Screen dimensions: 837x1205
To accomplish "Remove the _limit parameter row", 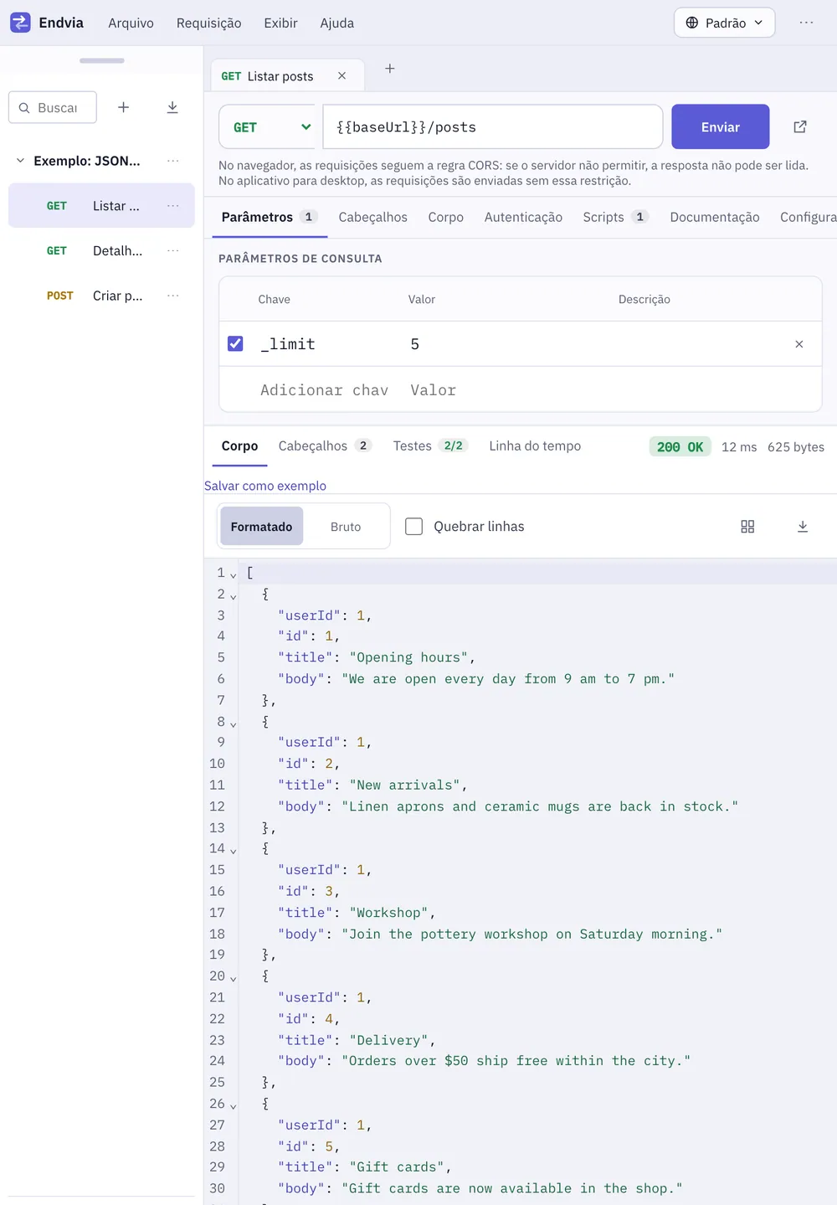I will click(x=799, y=344).
